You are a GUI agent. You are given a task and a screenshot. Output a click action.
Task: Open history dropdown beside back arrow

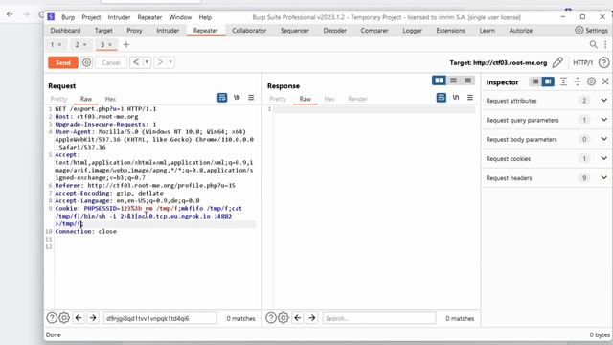click(147, 62)
